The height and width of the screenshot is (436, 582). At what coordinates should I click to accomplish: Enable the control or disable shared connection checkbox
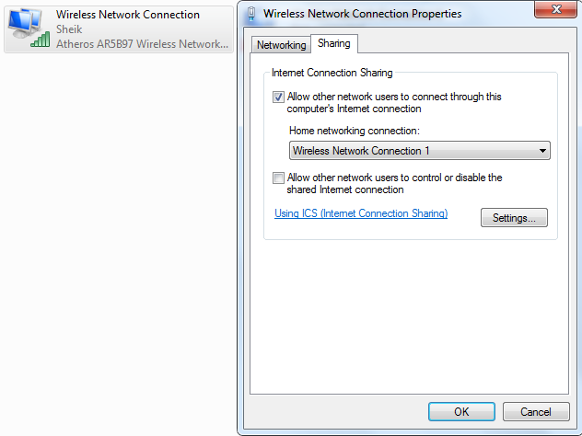[279, 178]
